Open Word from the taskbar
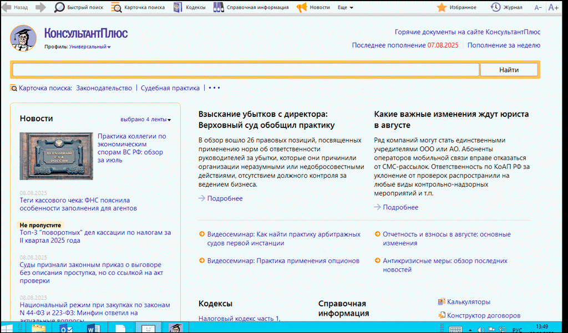 tap(93, 329)
